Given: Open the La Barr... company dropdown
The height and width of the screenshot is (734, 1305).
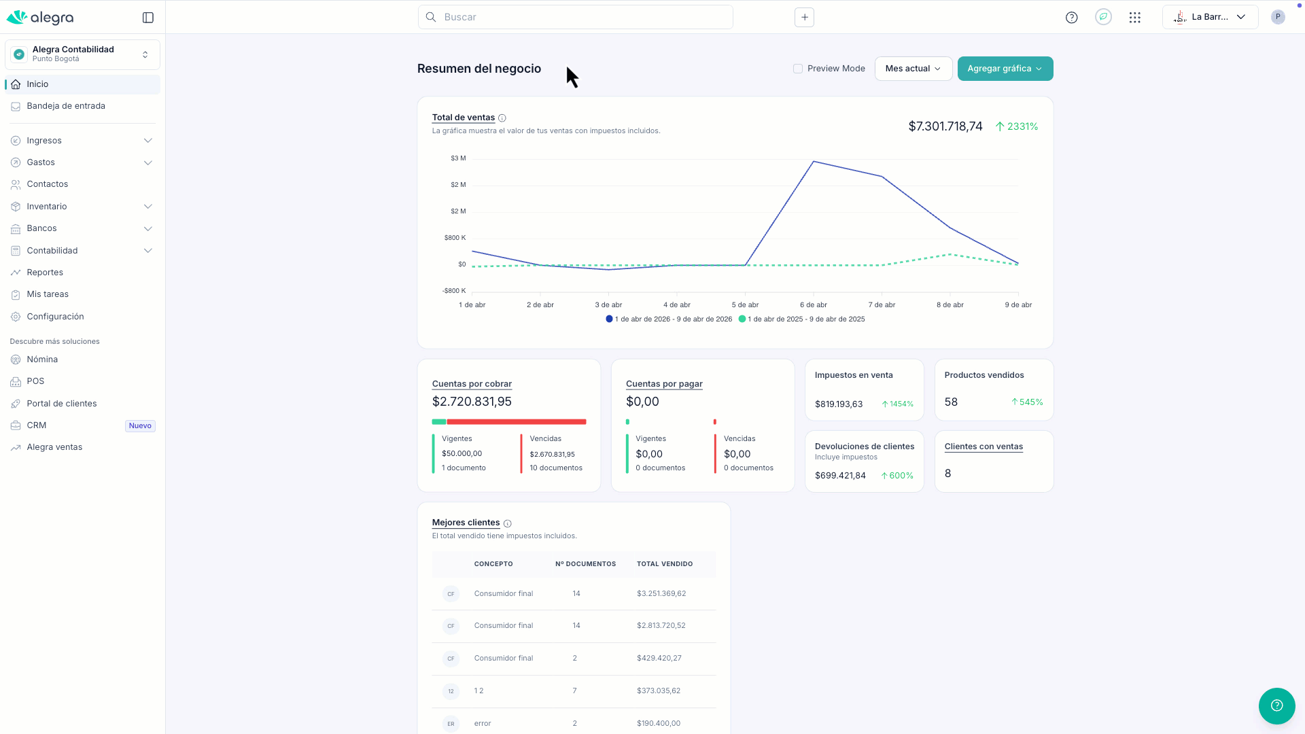Looking at the screenshot, I should click(1210, 17).
